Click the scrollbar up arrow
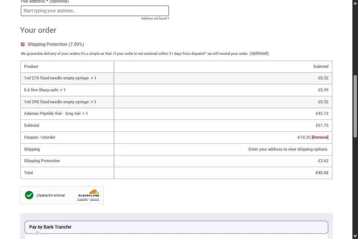Screen dimensions: 358x239 [355, 3]
